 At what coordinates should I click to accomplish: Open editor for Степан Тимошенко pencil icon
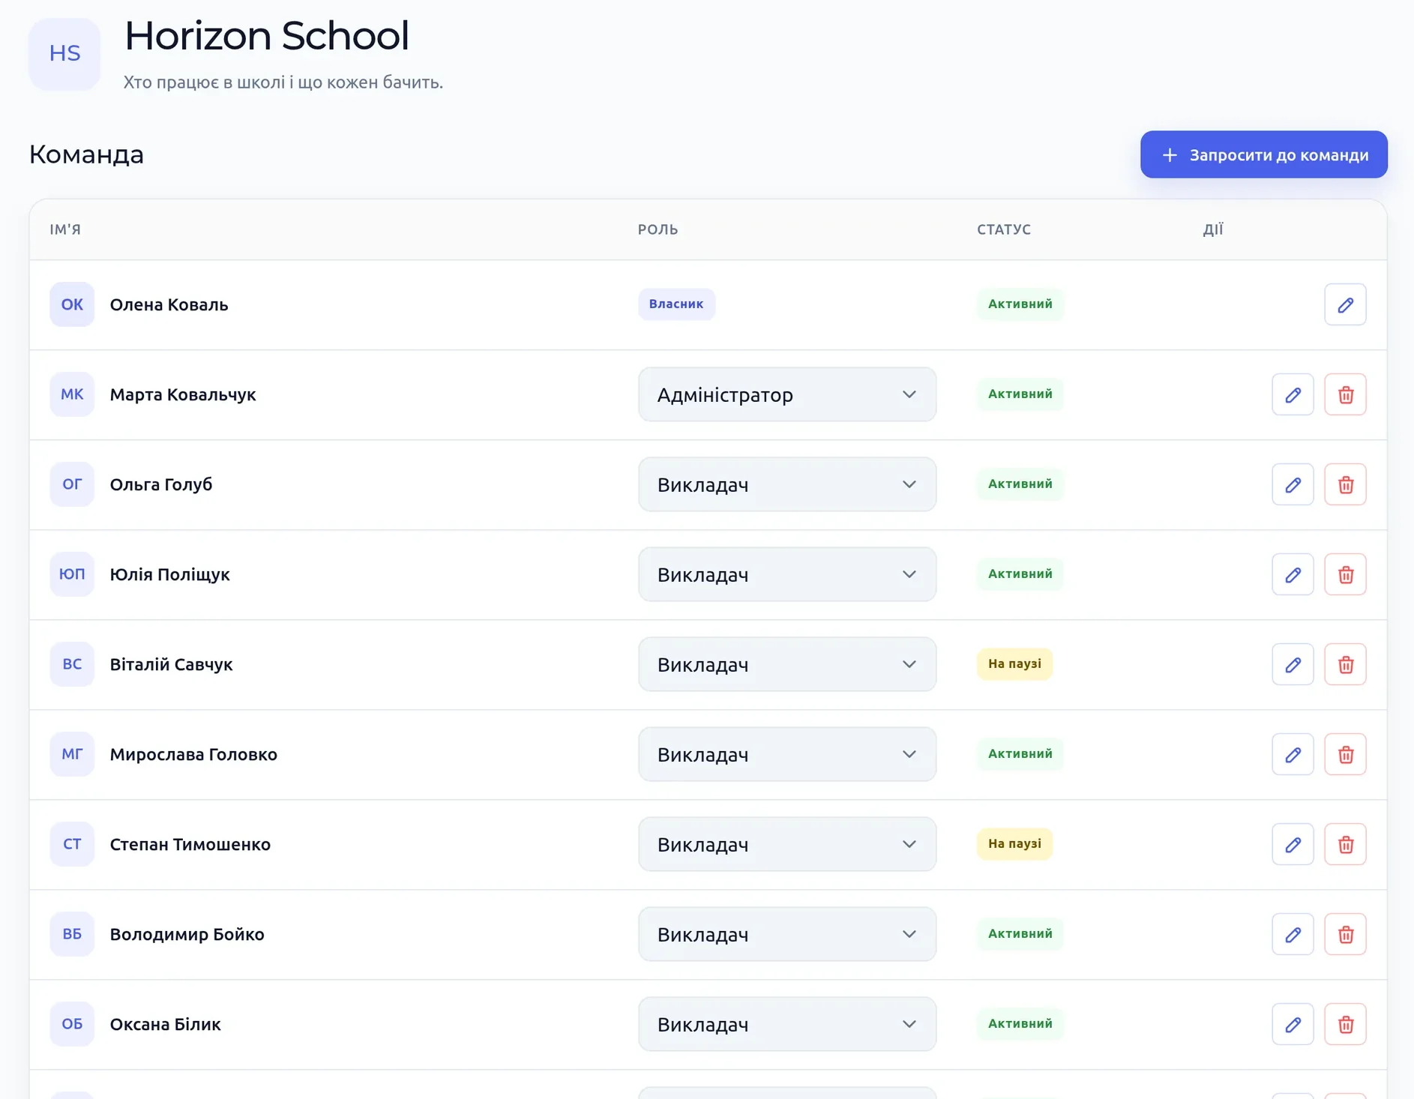pyautogui.click(x=1293, y=844)
